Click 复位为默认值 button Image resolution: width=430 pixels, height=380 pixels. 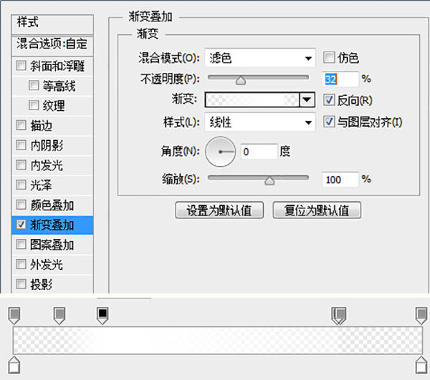pos(317,210)
